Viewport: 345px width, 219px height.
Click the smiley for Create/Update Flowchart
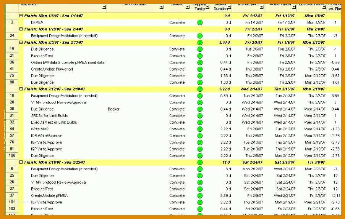coord(200,69)
